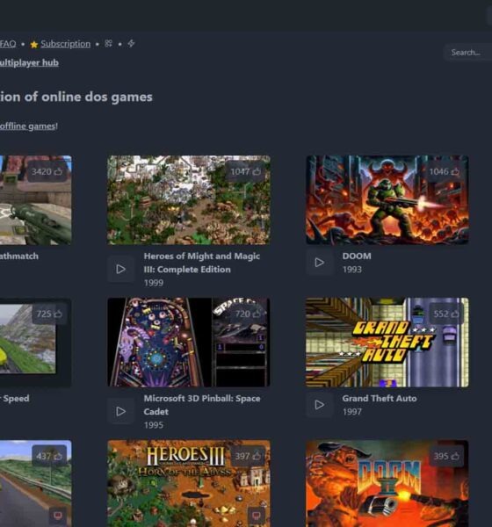The width and height of the screenshot is (492, 527).
Task: Click the partial 'Speed' game title
Action: click(x=15, y=398)
